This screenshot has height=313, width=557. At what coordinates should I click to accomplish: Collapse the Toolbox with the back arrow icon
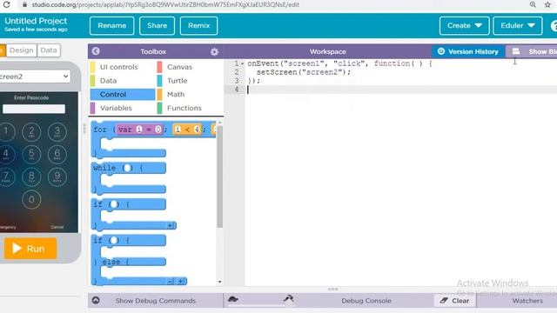pyautogui.click(x=96, y=51)
